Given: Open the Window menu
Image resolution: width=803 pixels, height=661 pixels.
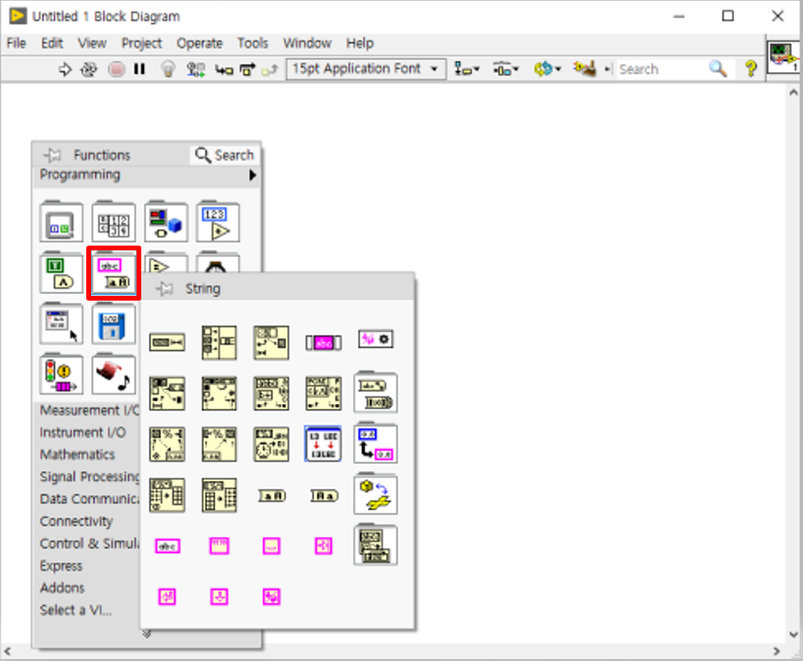Looking at the screenshot, I should 307,43.
